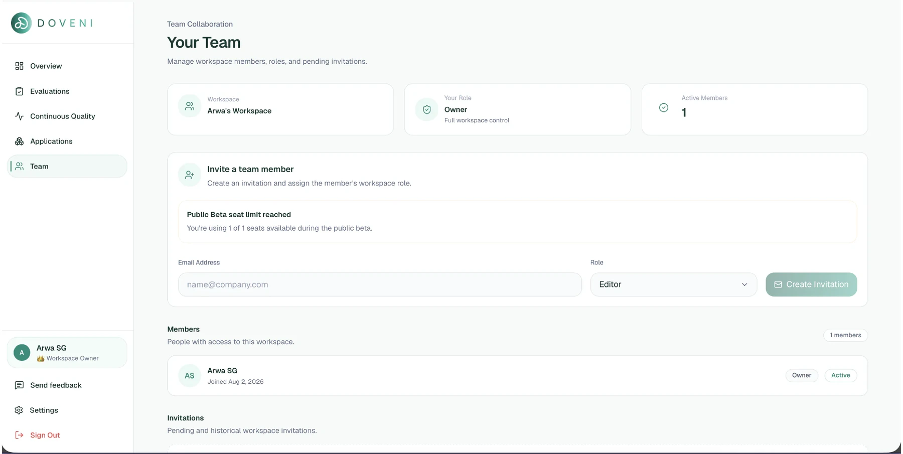Screen dimensions: 903x454
Task: Click the 1 members count pill
Action: pyautogui.click(x=845, y=335)
